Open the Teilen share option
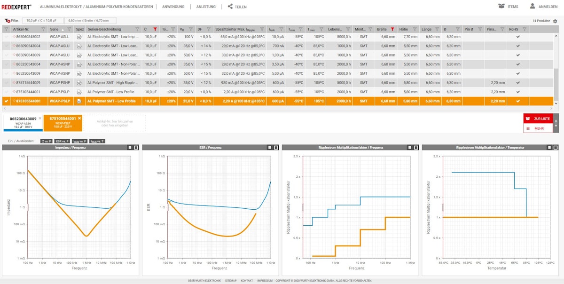This screenshot has width=564, height=284. (236, 7)
